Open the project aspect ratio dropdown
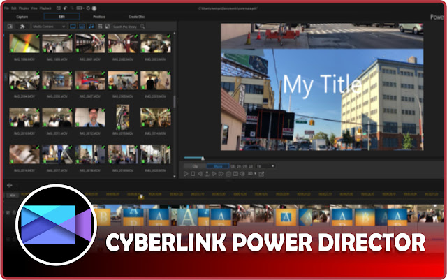This screenshot has height=280, width=447. tap(80, 8)
